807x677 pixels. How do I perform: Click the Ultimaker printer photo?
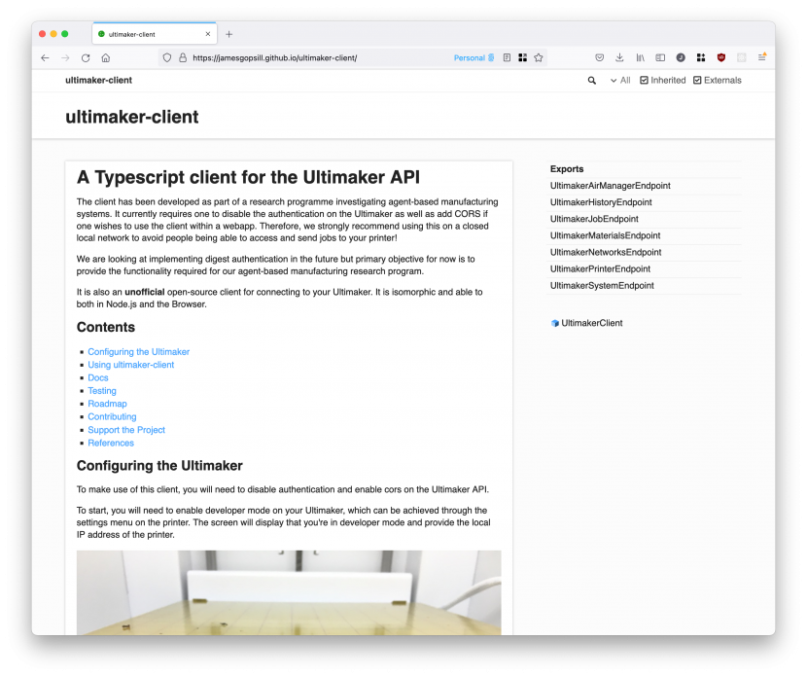pyautogui.click(x=289, y=592)
